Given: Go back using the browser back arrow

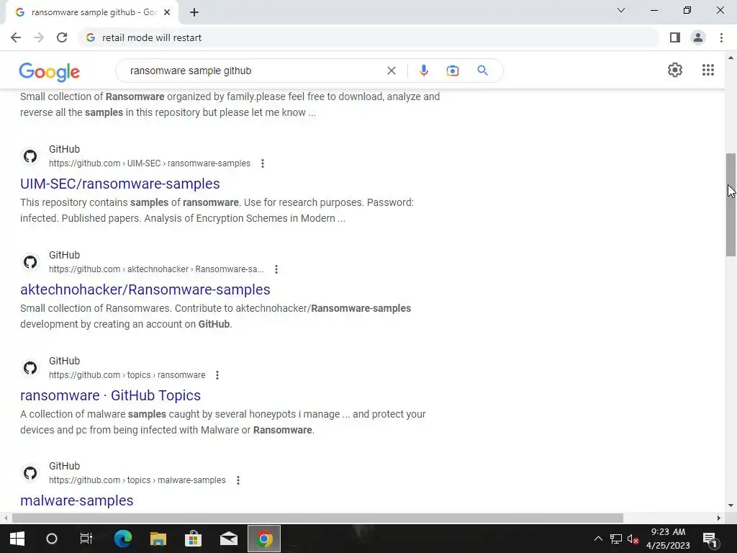Looking at the screenshot, I should point(16,37).
